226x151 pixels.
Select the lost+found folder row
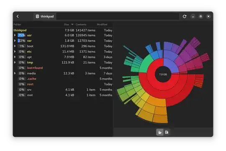(63, 68)
